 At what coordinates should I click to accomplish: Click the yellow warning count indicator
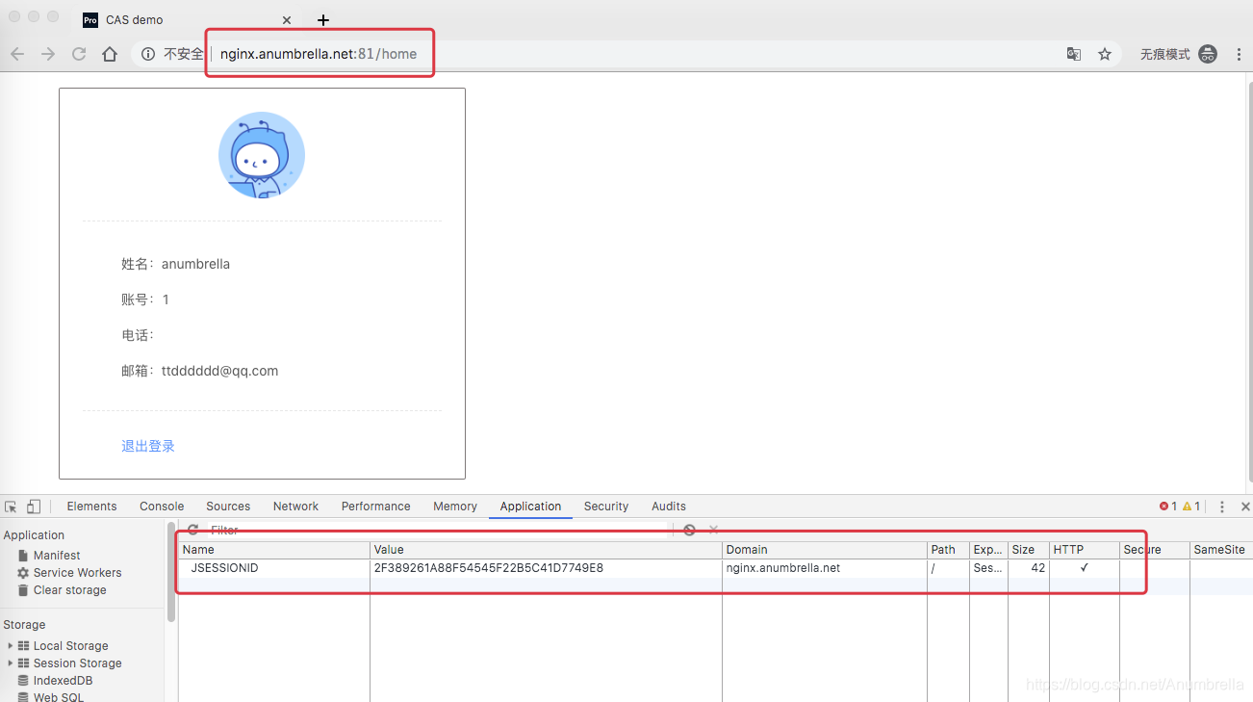[x=1191, y=507]
